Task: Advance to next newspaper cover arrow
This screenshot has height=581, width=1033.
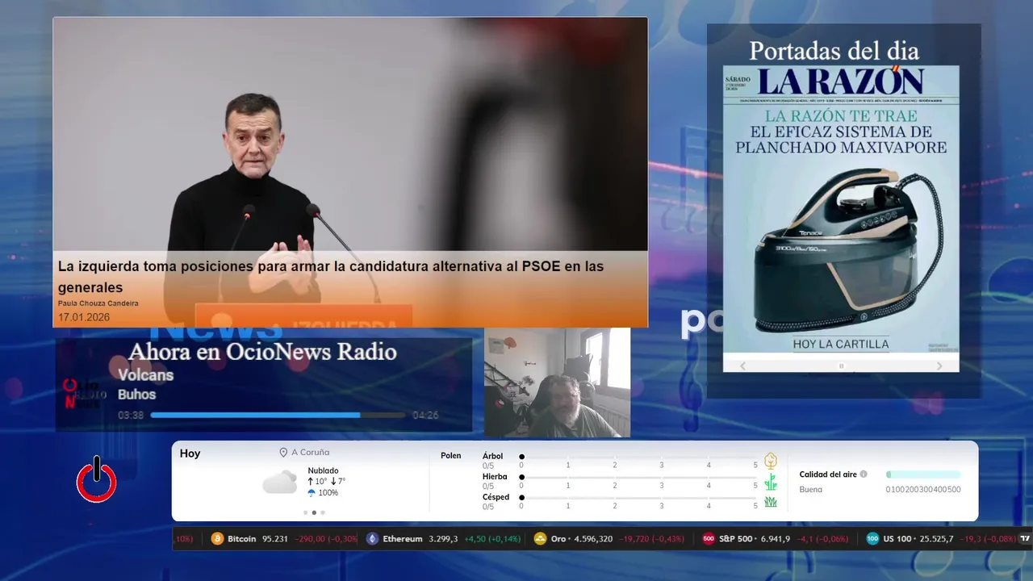Action: pyautogui.click(x=939, y=366)
